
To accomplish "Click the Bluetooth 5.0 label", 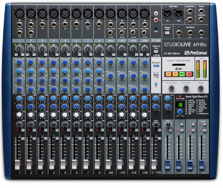I will (156, 64).
